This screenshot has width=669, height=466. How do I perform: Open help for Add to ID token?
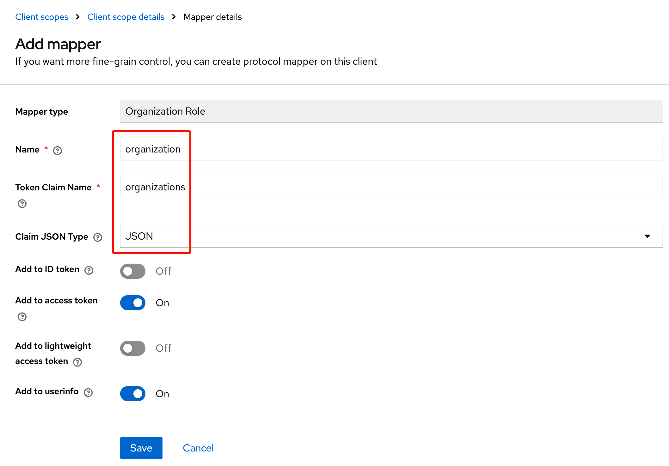click(x=89, y=270)
